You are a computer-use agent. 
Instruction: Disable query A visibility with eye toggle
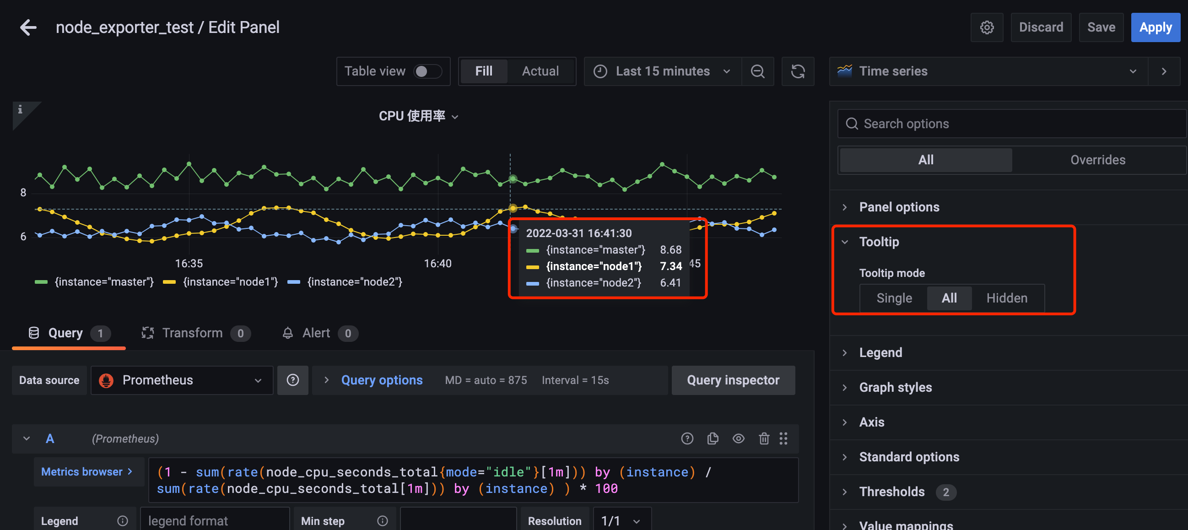(x=738, y=438)
